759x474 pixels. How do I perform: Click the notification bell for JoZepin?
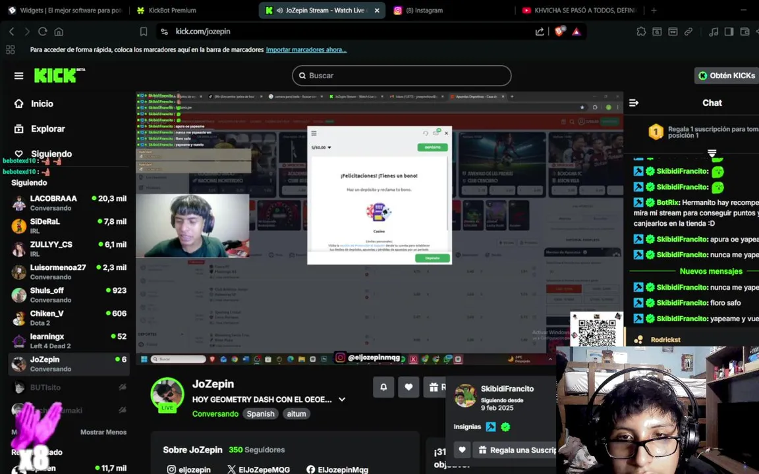383,387
